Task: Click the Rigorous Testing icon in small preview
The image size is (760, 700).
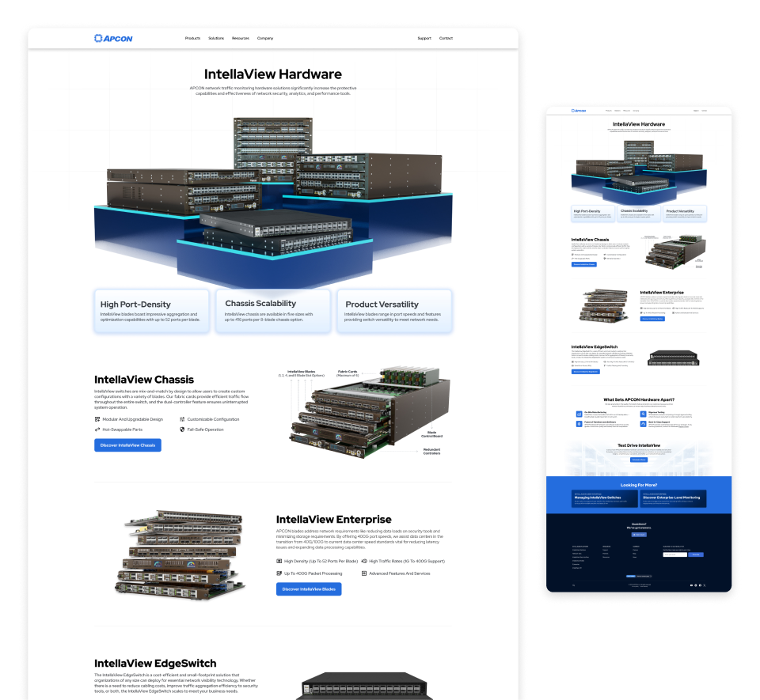Action: pos(643,414)
